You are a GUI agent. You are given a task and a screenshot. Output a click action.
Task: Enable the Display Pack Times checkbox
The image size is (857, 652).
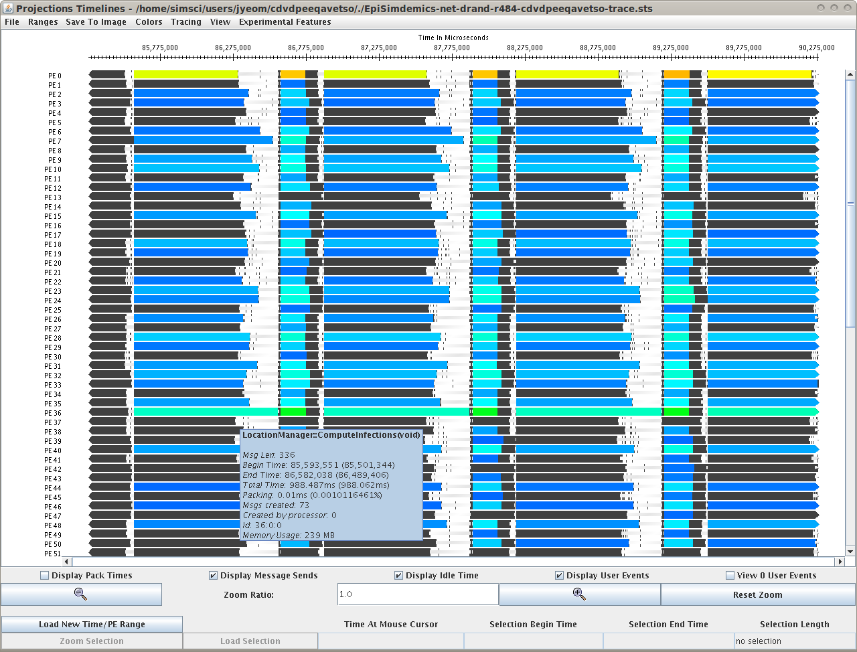pos(45,575)
